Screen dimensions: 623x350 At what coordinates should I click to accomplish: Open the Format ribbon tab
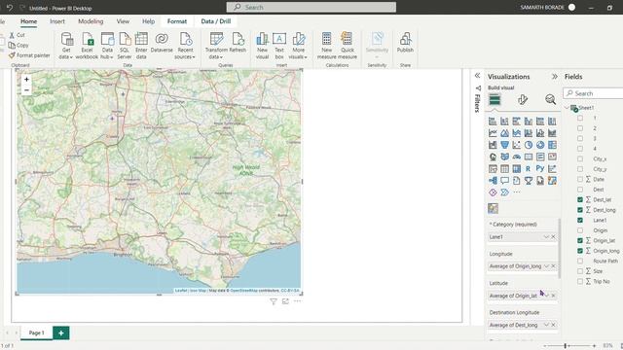click(177, 21)
